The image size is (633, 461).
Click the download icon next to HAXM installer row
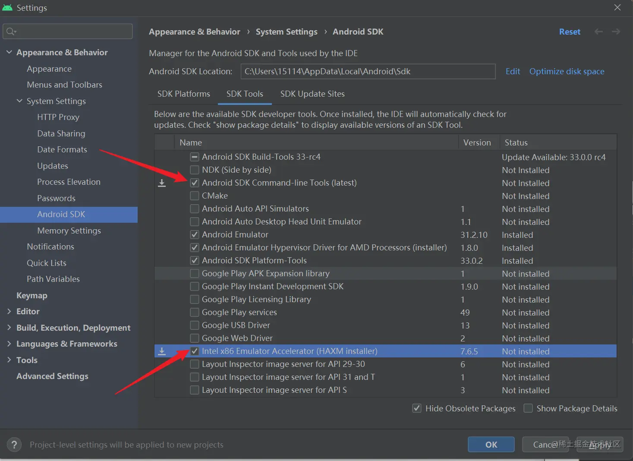click(x=162, y=351)
